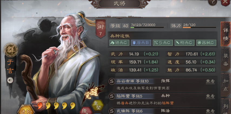Select the 盾兵B shield troop icon

[x=141, y=43]
